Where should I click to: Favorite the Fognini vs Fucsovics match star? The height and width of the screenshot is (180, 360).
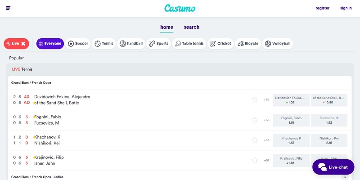(x=254, y=120)
